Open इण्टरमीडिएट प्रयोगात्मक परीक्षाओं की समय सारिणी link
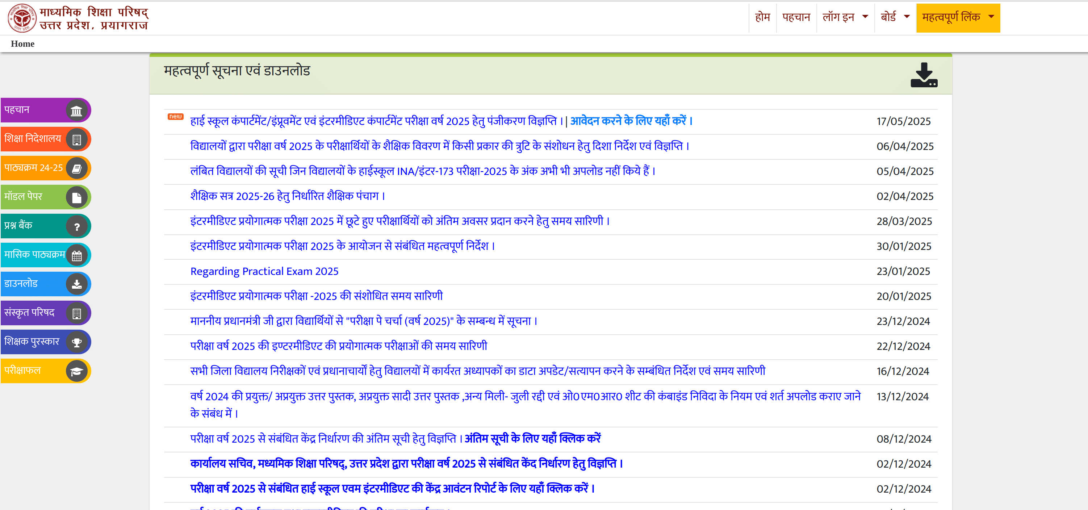Viewport: 1088px width, 510px height. (339, 346)
